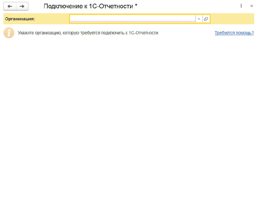Image resolution: width=259 pixels, height=202 pixels.
Task: Click the orange information icon
Action: point(9,33)
